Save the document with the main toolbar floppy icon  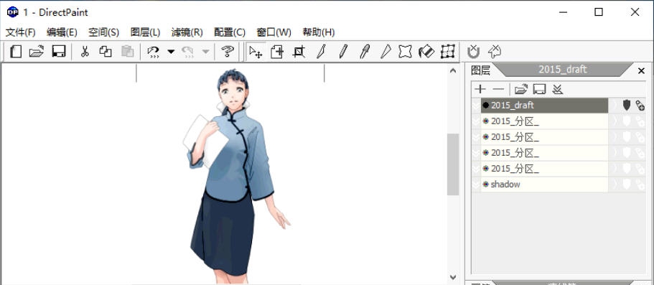pyautogui.click(x=58, y=52)
